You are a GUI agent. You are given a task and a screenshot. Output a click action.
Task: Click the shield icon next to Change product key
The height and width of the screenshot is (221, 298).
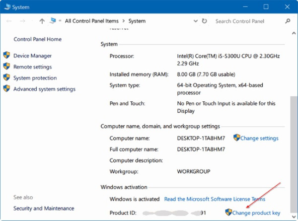coord(228,212)
